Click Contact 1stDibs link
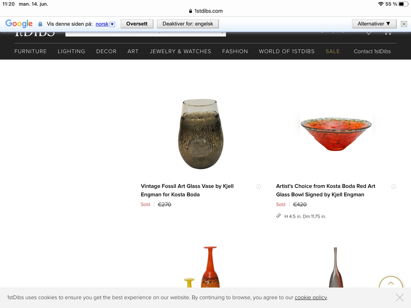The height and width of the screenshot is (308, 411). [x=372, y=51]
